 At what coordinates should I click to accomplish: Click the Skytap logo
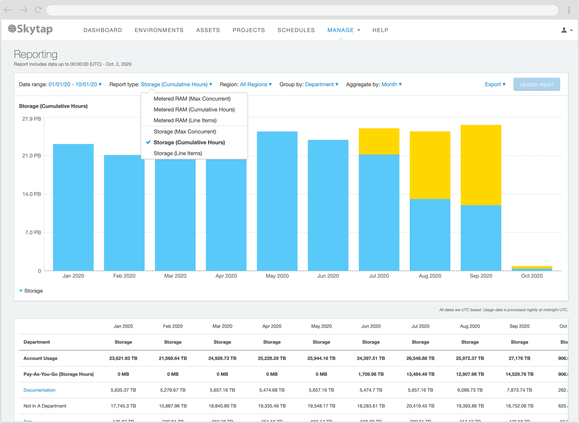(30, 29)
